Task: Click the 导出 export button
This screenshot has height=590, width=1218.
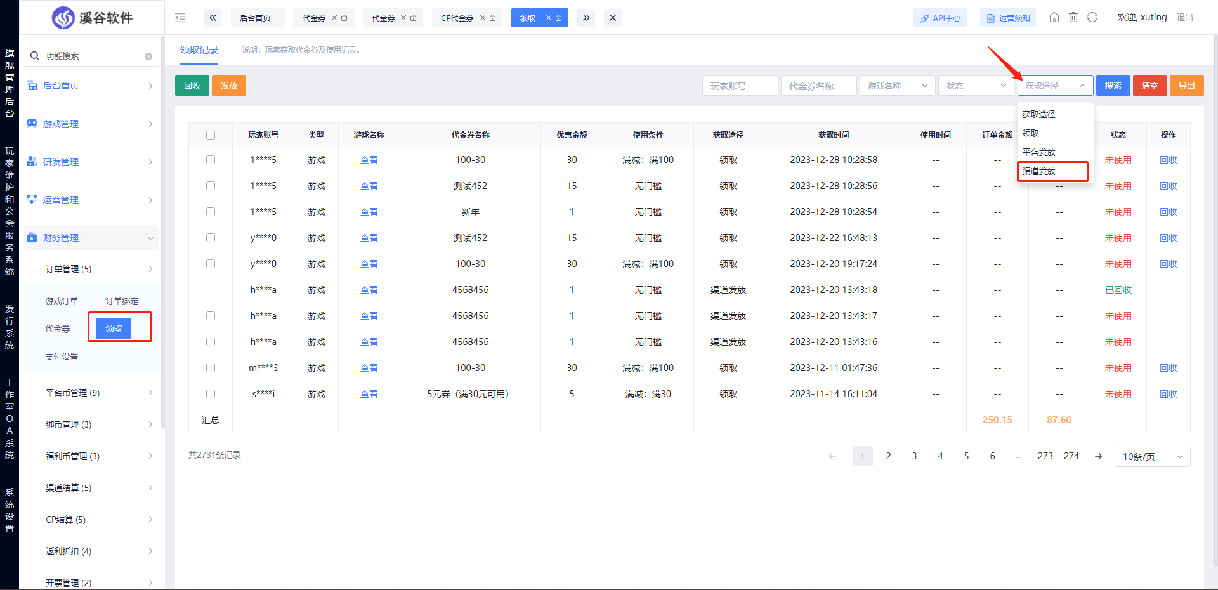Action: tap(1187, 86)
